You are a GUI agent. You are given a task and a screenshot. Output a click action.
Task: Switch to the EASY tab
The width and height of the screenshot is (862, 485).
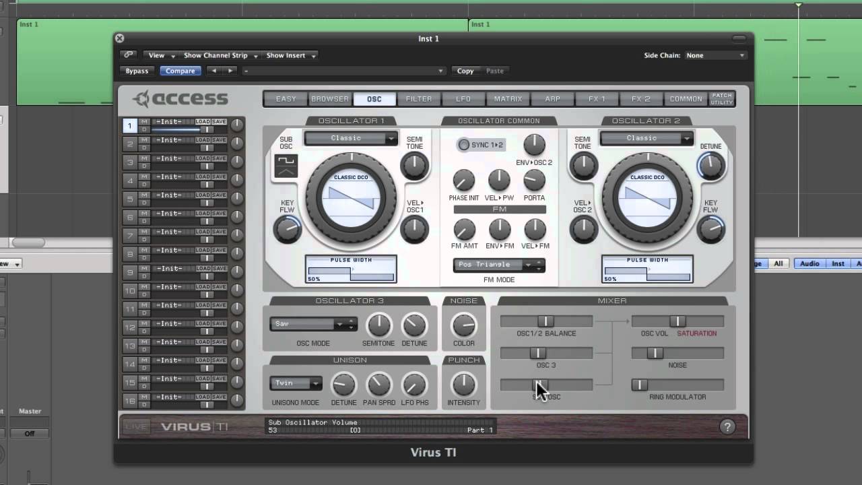(286, 99)
